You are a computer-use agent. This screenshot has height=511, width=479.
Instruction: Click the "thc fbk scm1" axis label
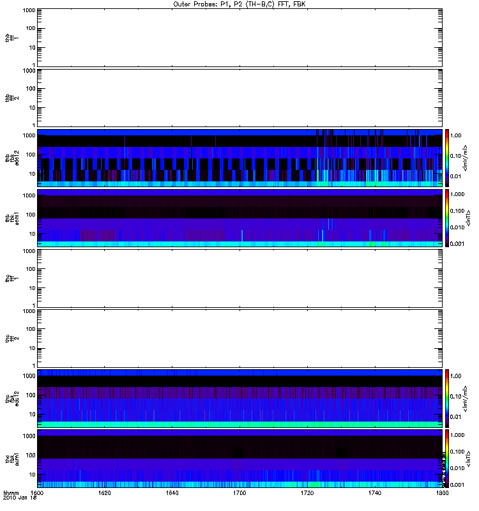[11, 459]
